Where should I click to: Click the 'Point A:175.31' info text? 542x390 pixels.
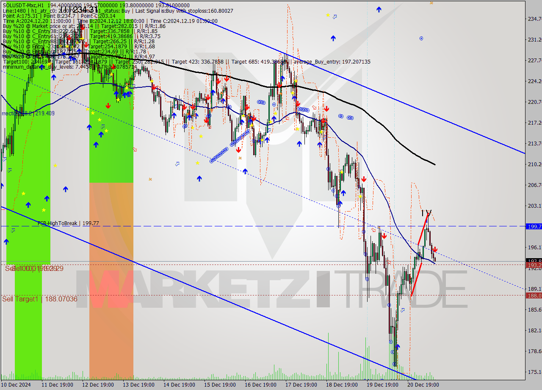tap(20, 16)
